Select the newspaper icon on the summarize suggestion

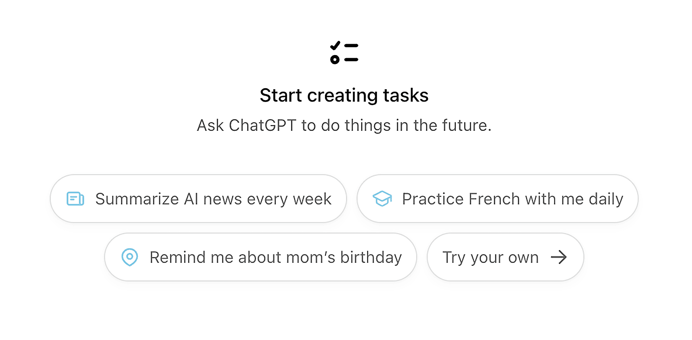[x=76, y=199]
